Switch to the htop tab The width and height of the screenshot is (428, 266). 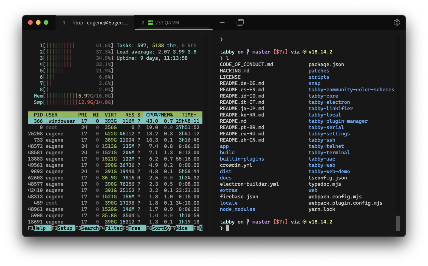pyautogui.click(x=95, y=23)
